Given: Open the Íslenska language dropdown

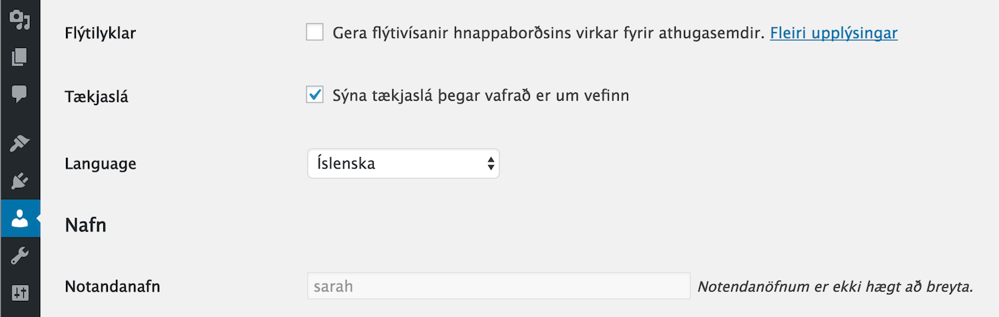Looking at the screenshot, I should pos(403,163).
